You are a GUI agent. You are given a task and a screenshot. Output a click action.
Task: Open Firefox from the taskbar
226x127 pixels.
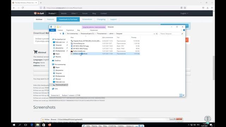click(x=49, y=125)
